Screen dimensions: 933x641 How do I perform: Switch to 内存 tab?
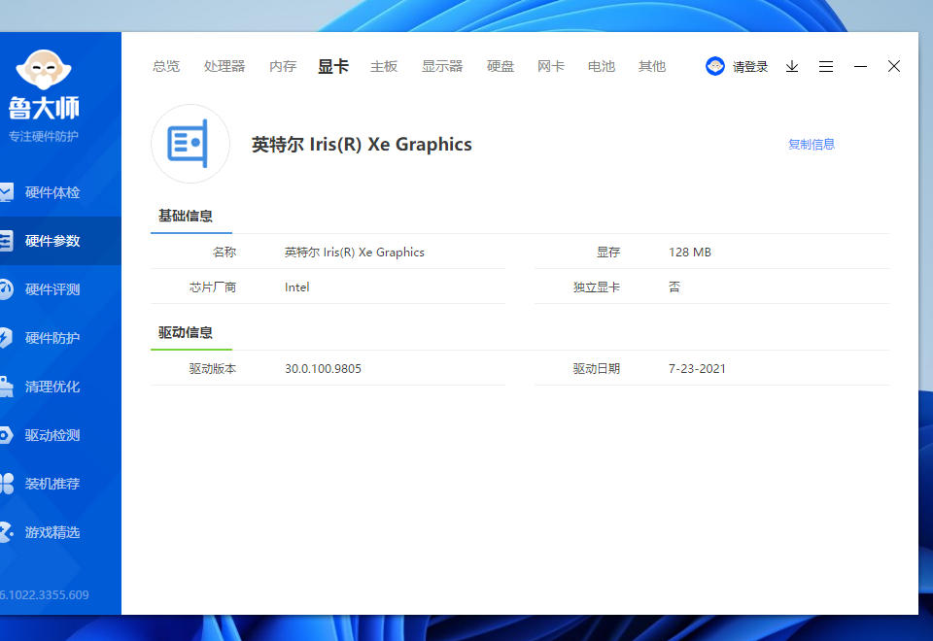click(x=283, y=66)
